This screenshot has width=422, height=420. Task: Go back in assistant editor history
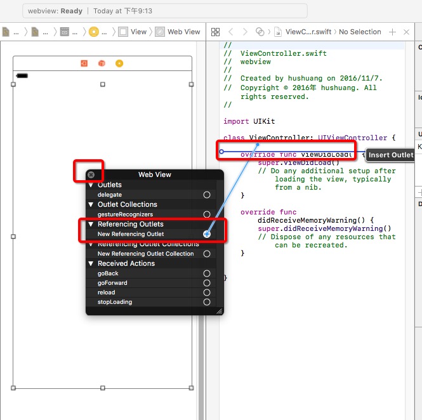230,32
